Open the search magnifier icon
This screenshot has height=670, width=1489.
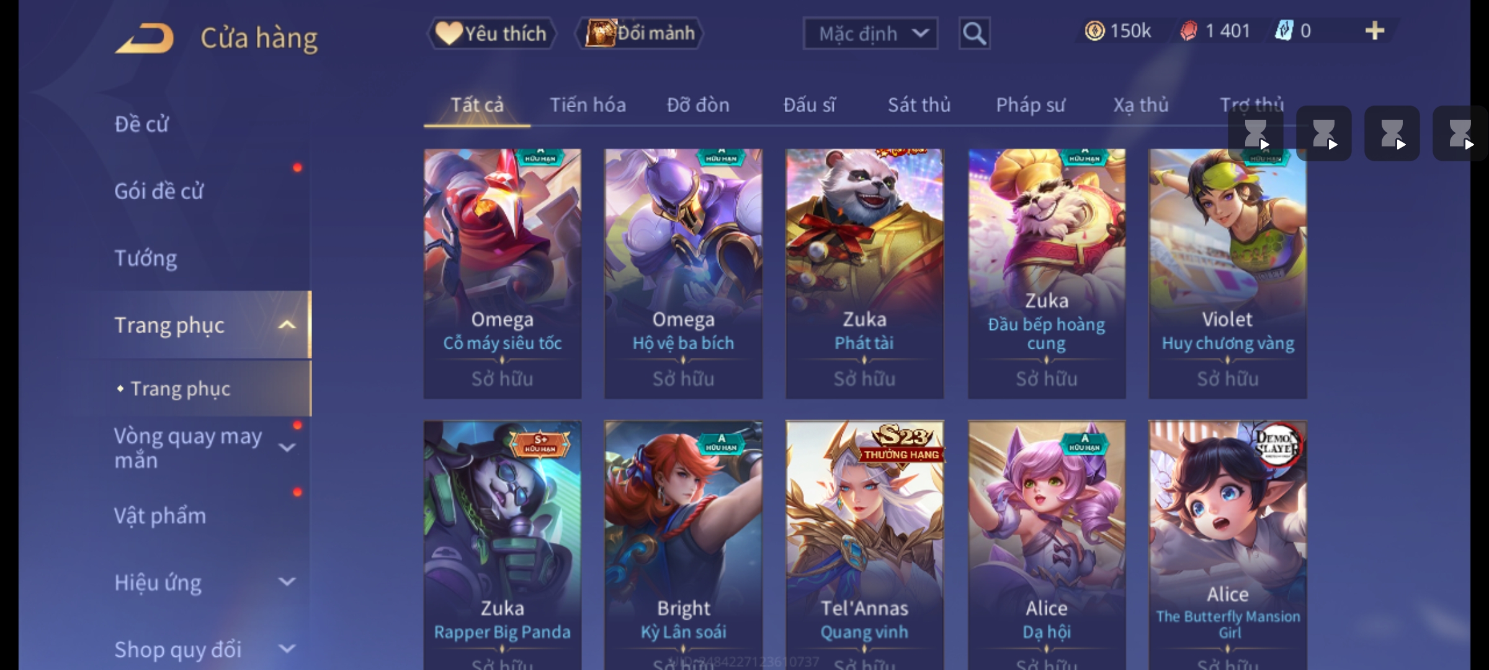(x=974, y=33)
